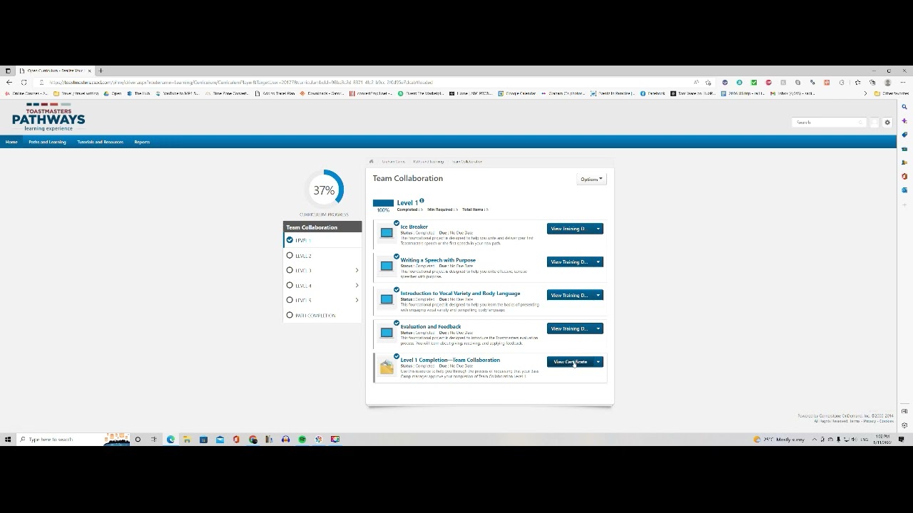Open a new browser tab with plus icon

coord(101,71)
